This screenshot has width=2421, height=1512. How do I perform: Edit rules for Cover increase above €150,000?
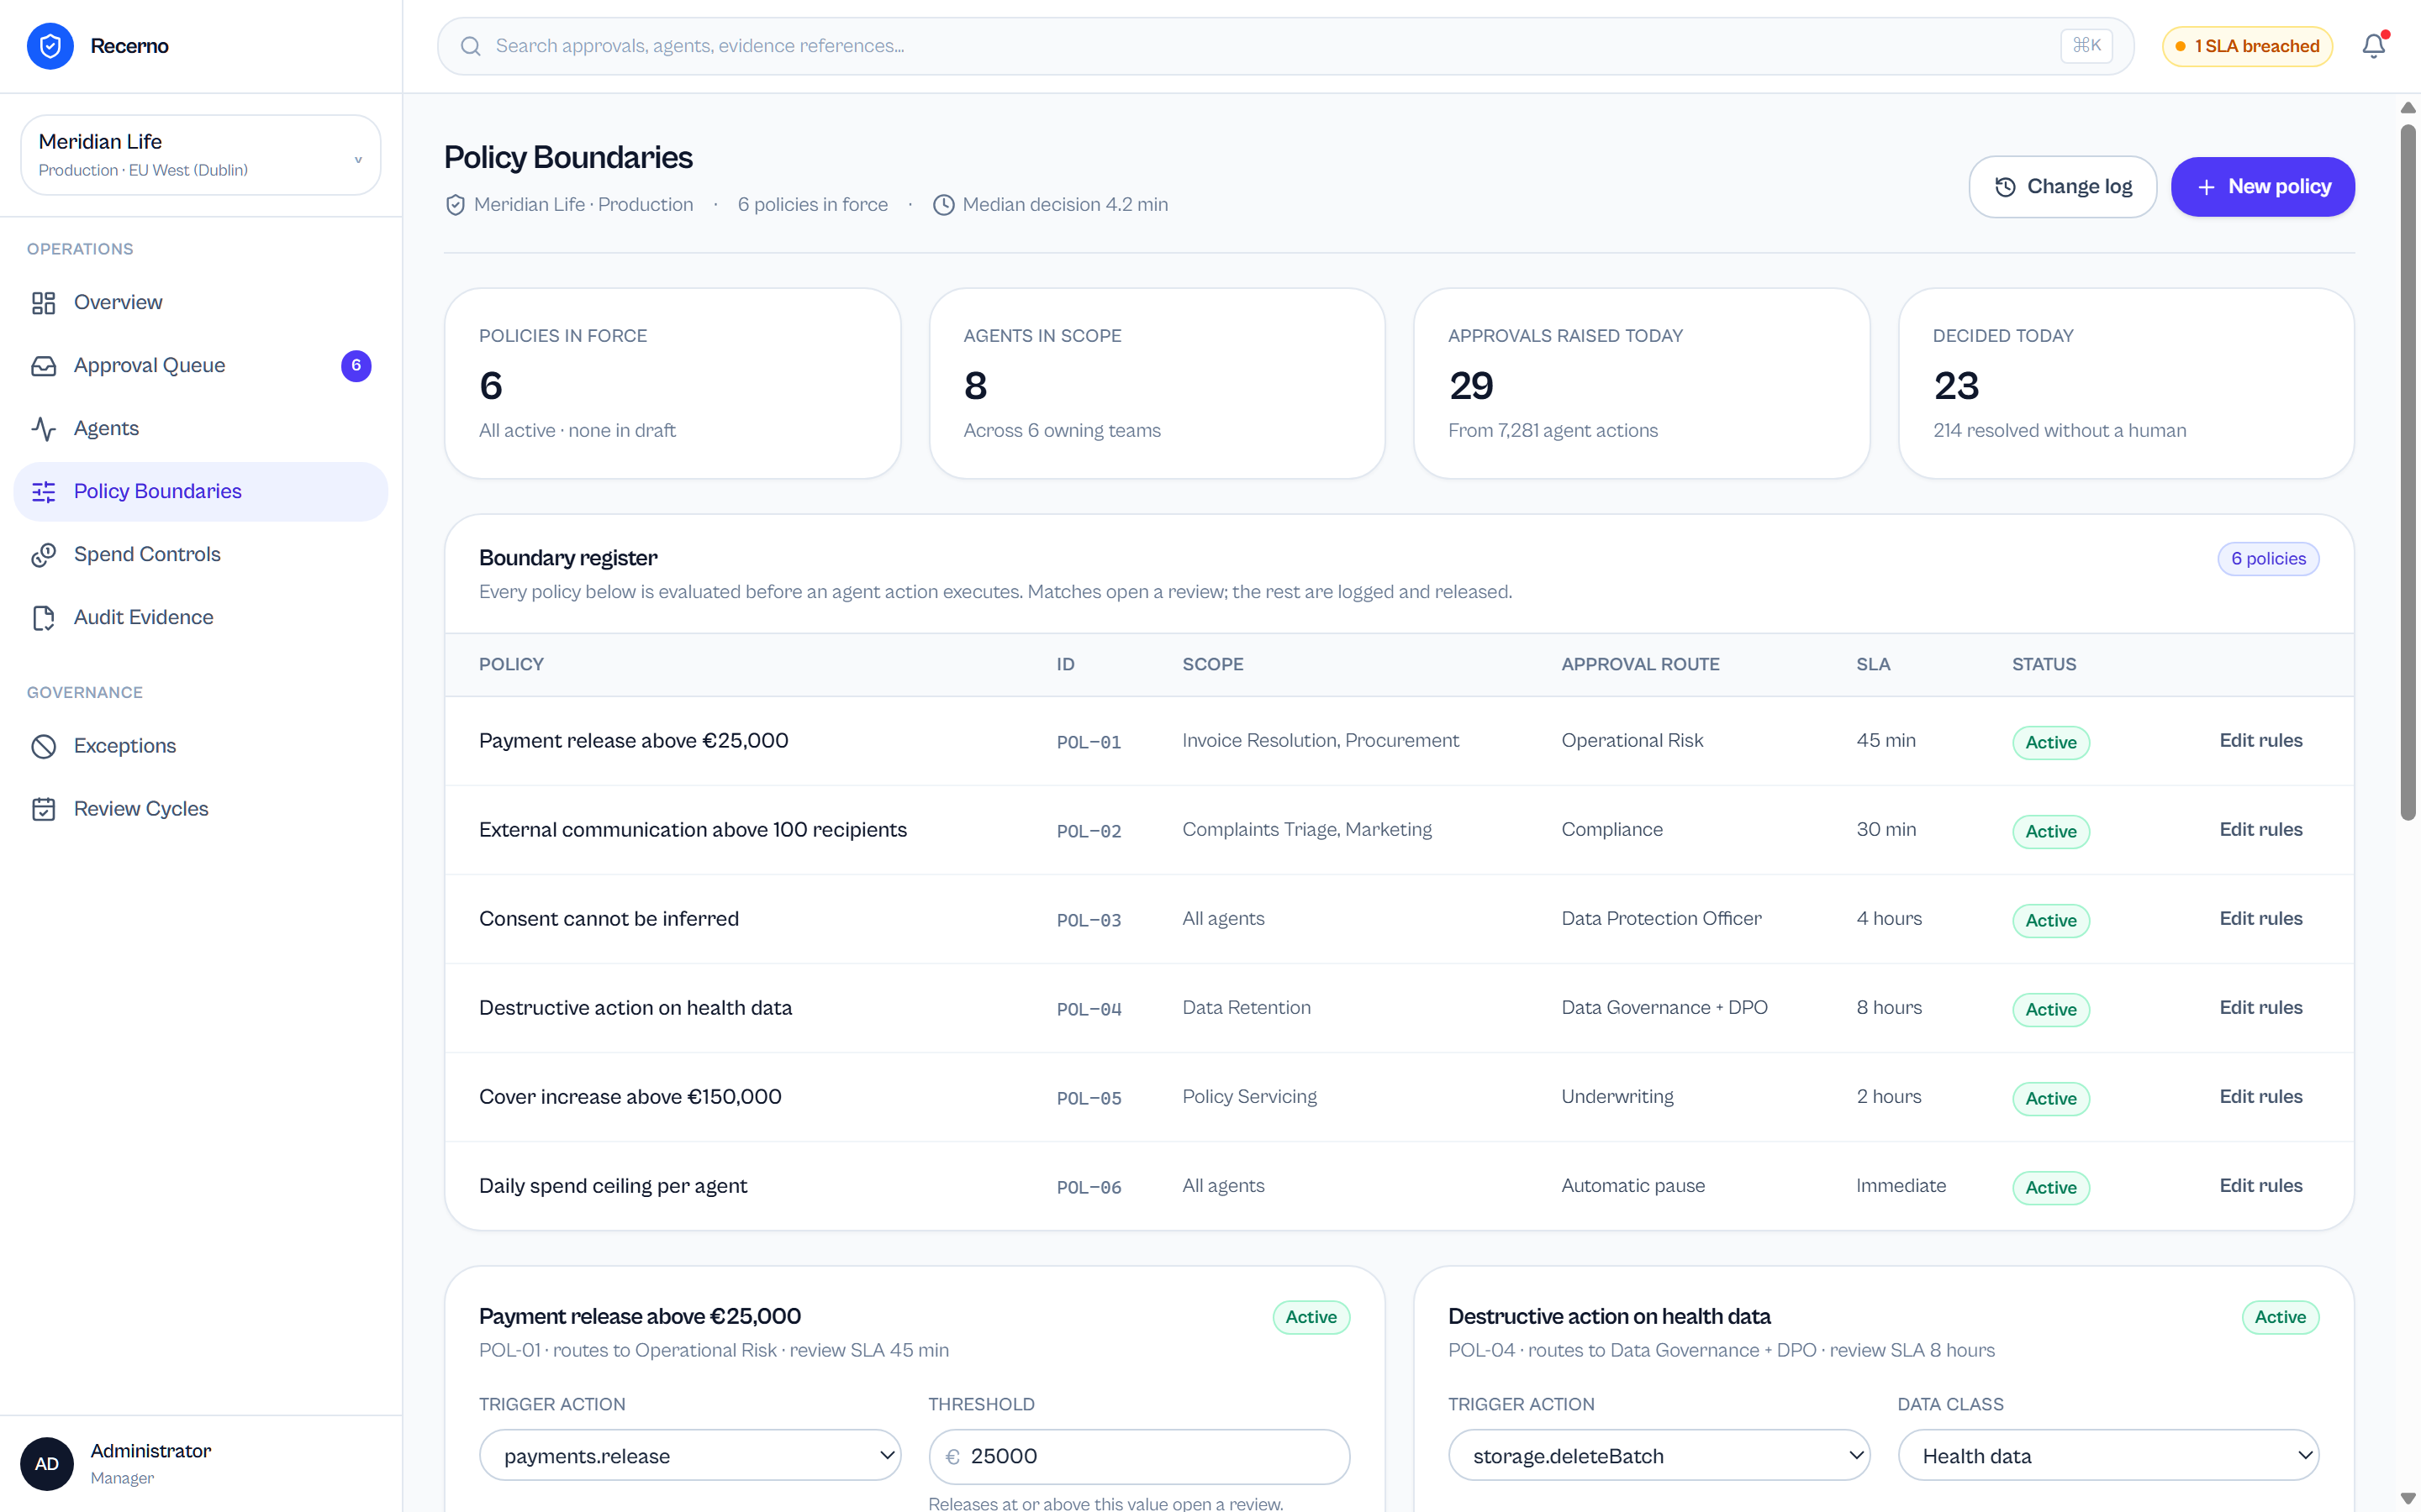2260,1097
